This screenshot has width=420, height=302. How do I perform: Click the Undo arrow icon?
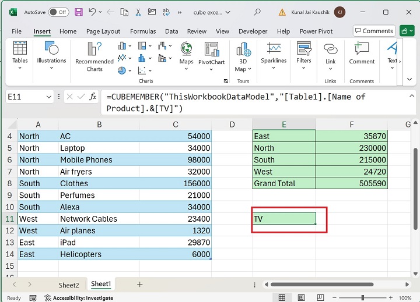[x=92, y=12]
